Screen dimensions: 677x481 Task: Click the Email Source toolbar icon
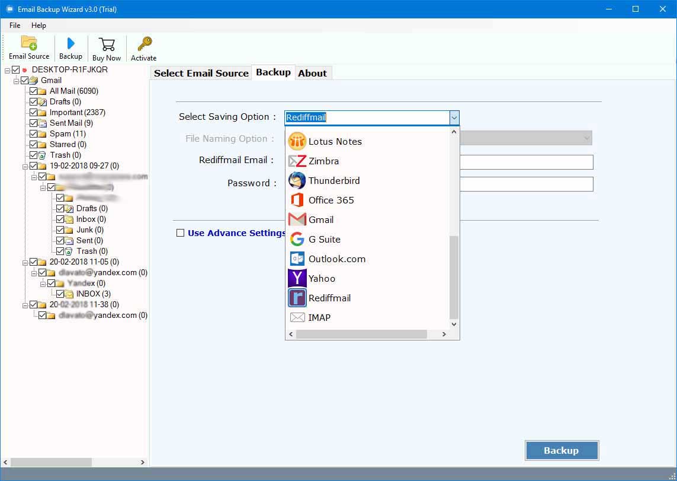[29, 43]
